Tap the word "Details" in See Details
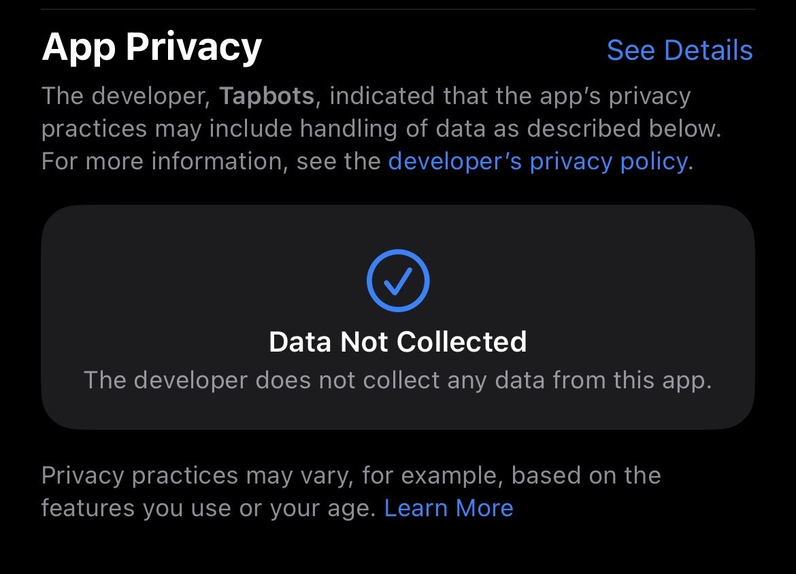 tap(709, 50)
